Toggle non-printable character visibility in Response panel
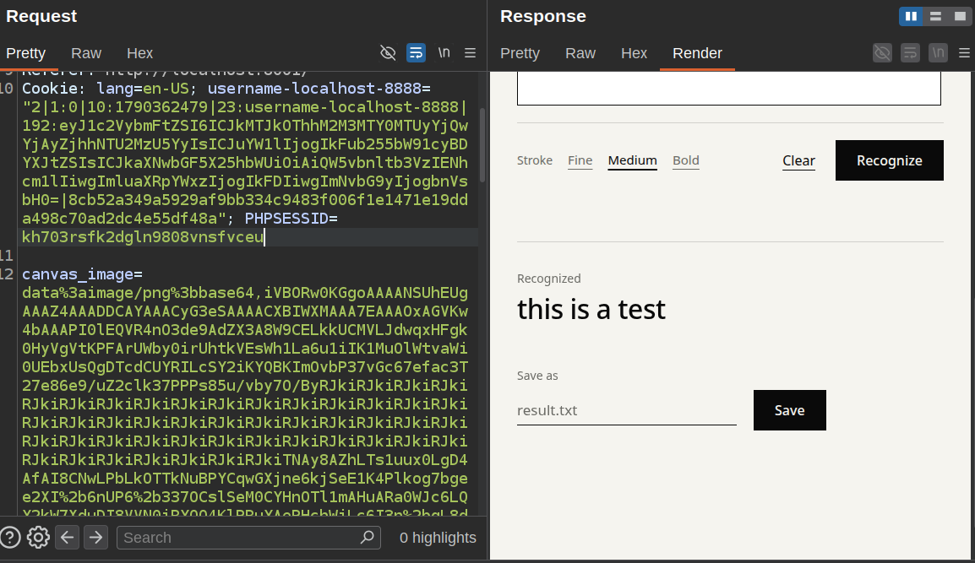 (x=882, y=53)
